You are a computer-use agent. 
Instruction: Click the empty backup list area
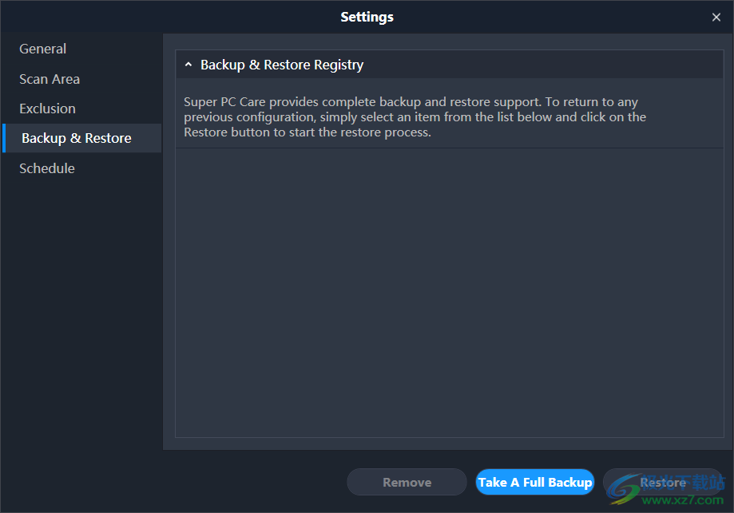pos(450,293)
